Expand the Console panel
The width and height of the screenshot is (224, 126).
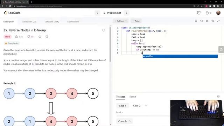point(124,121)
